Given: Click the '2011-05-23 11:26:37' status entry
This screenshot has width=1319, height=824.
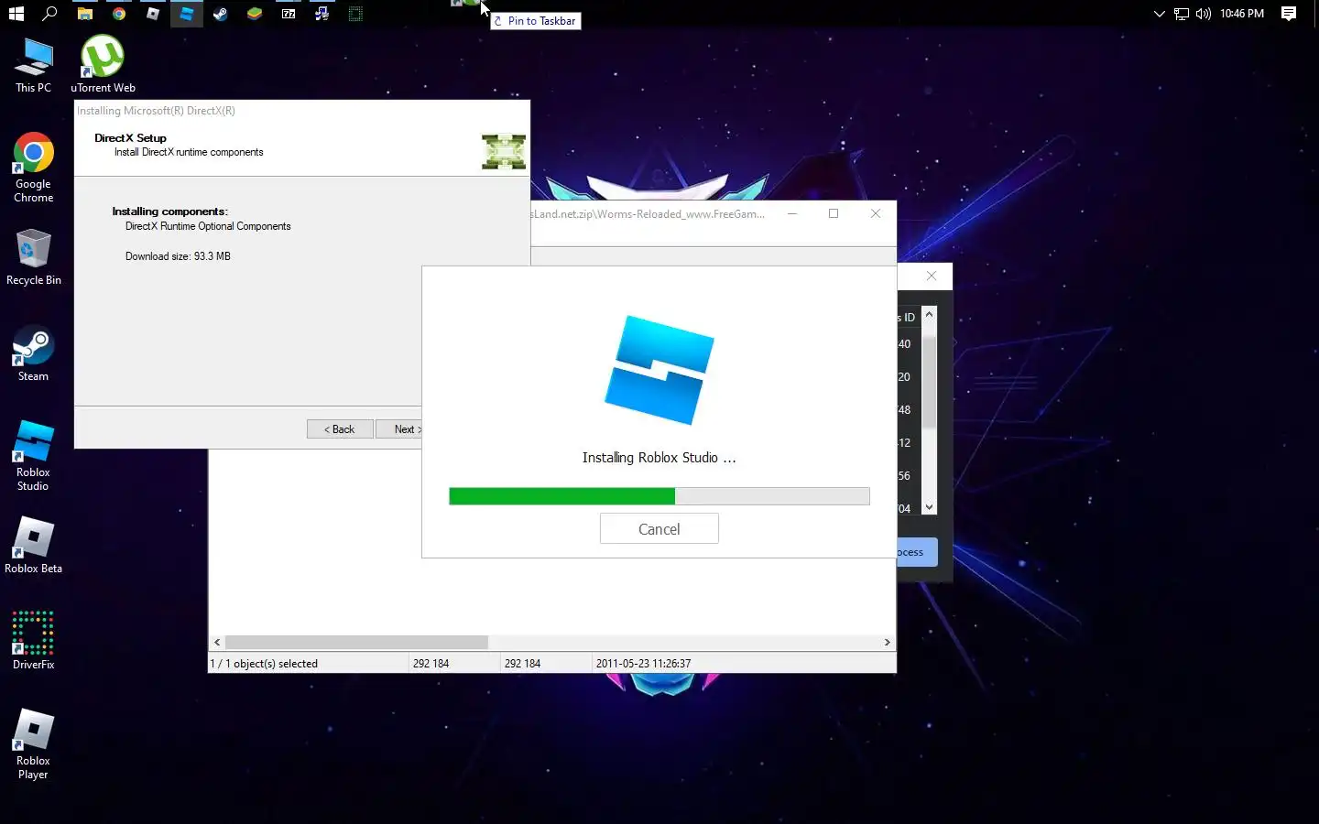Looking at the screenshot, I should pos(643,664).
